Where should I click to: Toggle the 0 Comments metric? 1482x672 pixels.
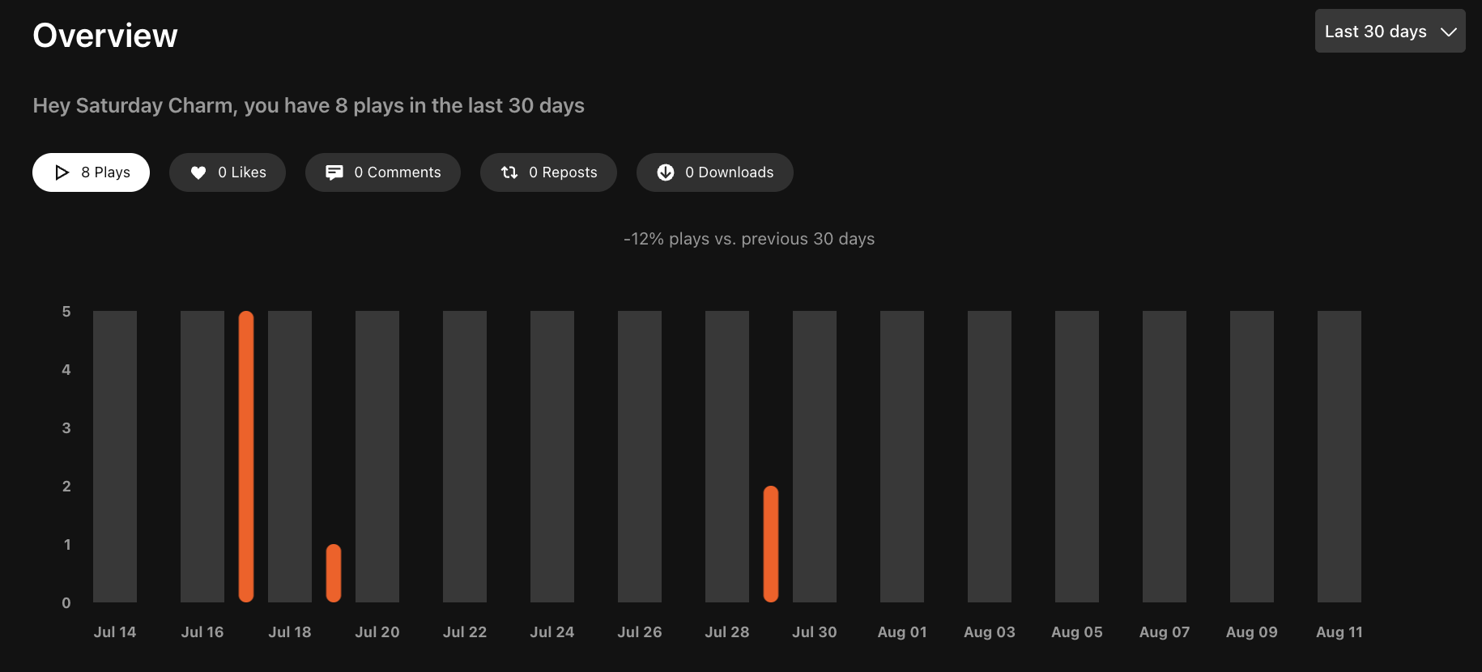(383, 172)
